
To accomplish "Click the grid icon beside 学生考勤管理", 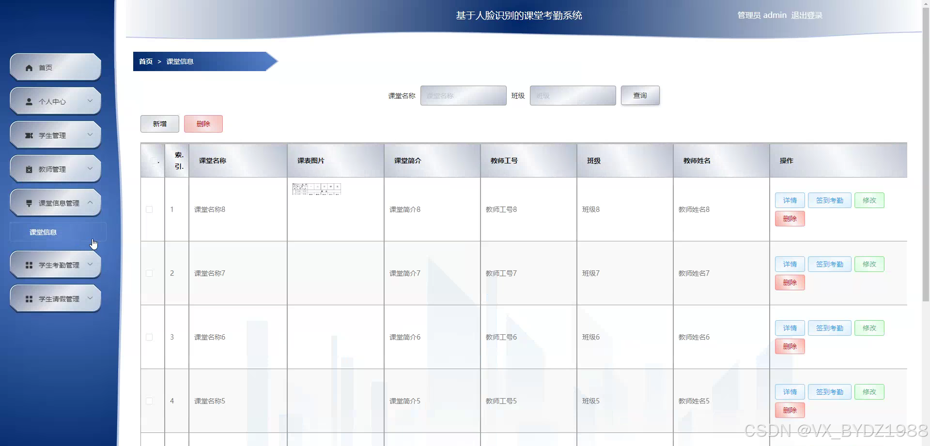I will (x=29, y=265).
